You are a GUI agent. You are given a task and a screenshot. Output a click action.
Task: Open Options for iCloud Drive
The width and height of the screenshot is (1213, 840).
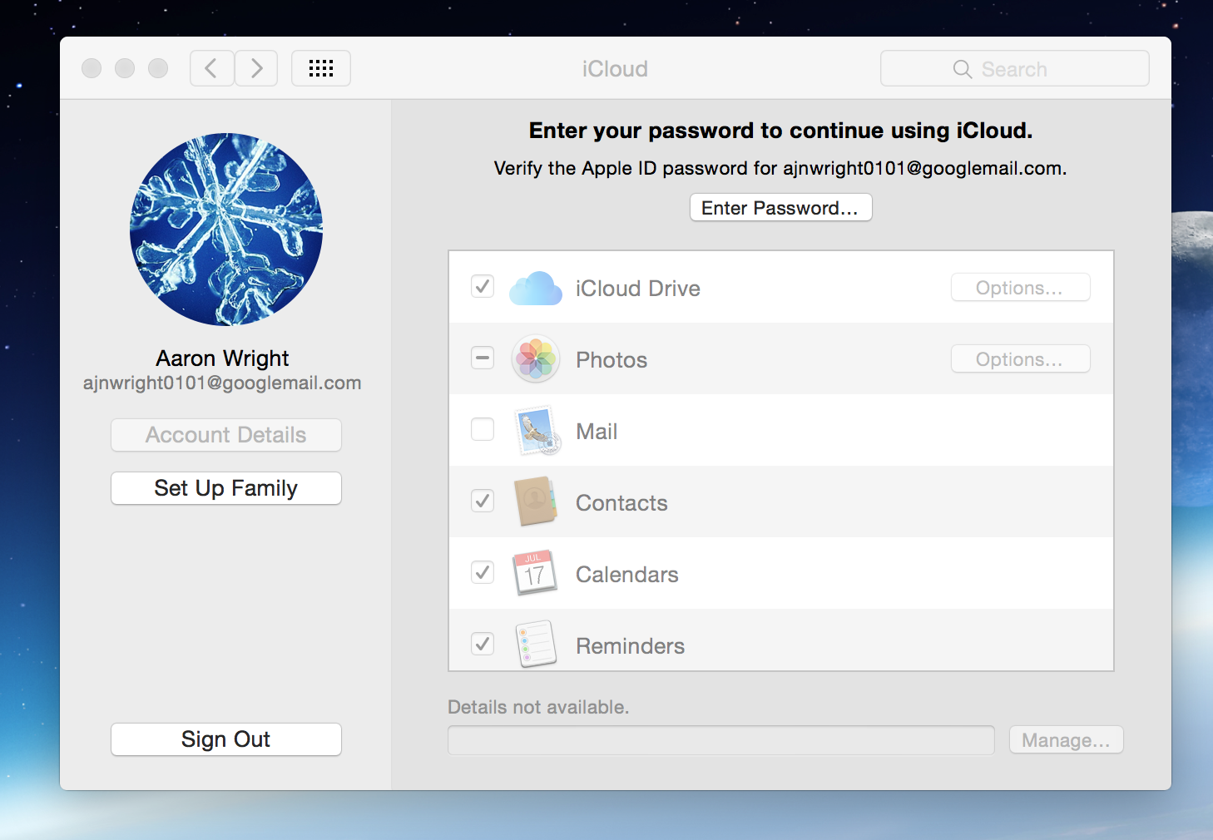point(1020,288)
